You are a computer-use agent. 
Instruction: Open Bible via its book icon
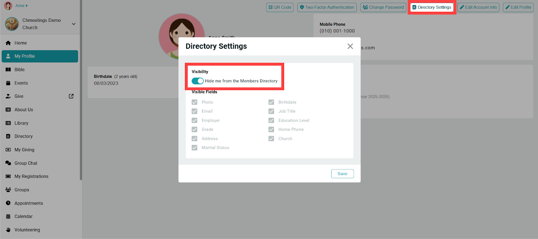(8, 70)
